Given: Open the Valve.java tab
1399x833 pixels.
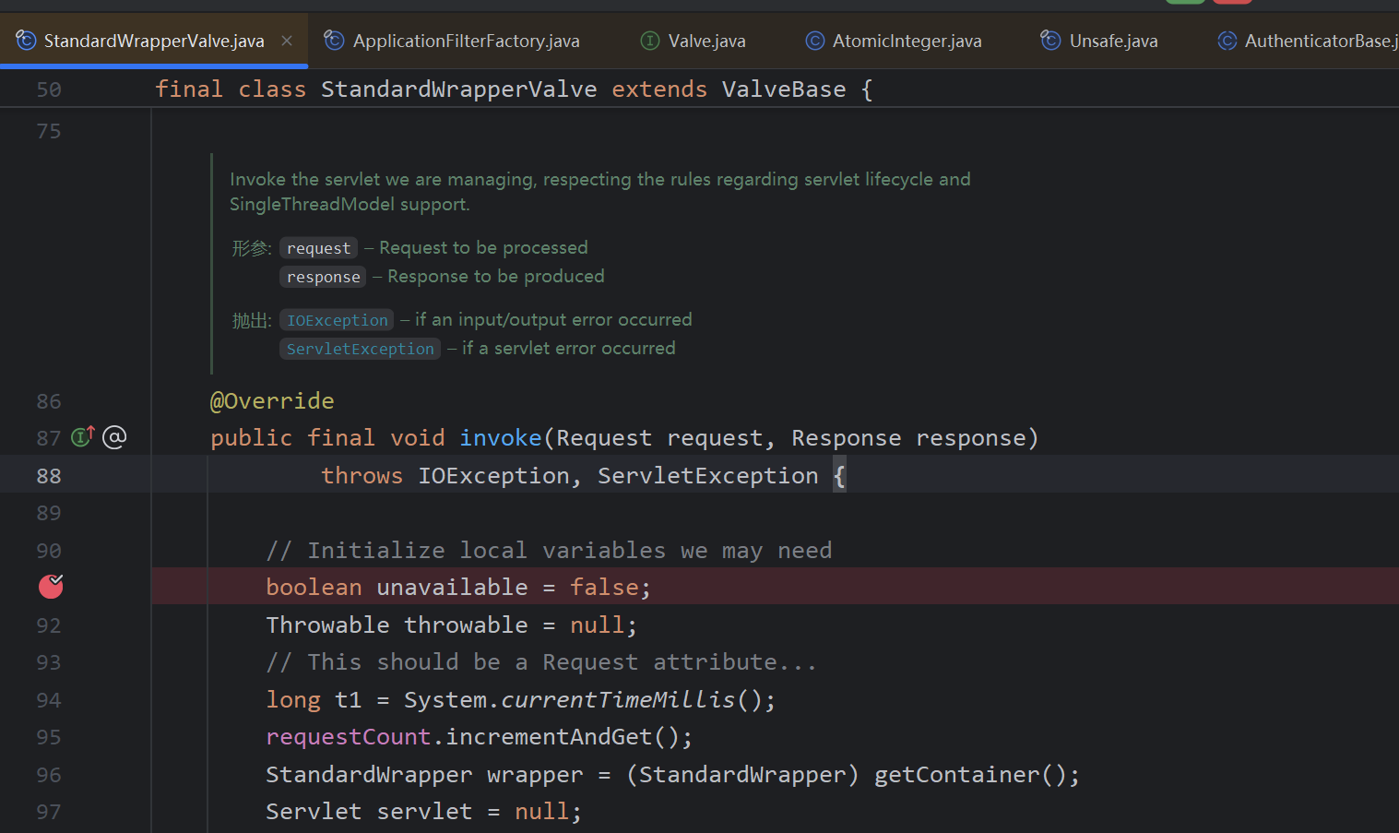Looking at the screenshot, I should (706, 42).
